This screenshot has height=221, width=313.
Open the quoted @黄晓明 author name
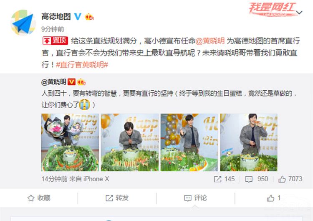(54, 82)
